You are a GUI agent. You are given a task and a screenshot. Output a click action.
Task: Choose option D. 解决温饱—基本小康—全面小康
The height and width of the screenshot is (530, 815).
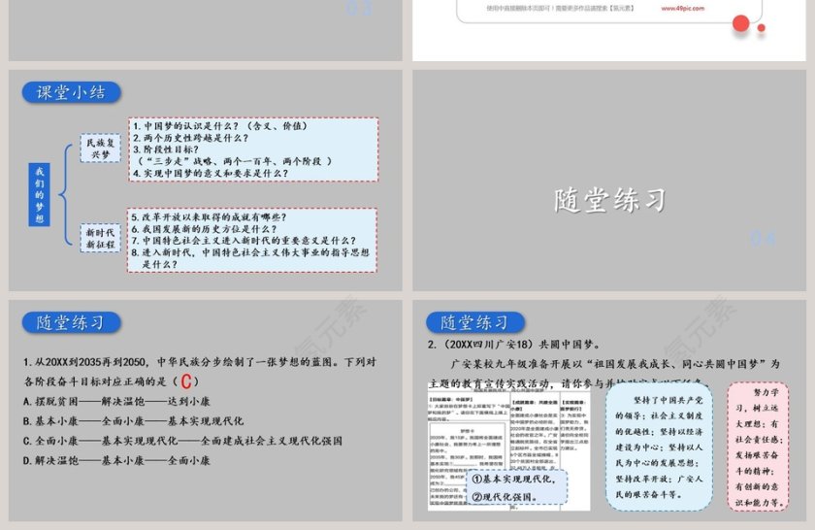(x=117, y=460)
